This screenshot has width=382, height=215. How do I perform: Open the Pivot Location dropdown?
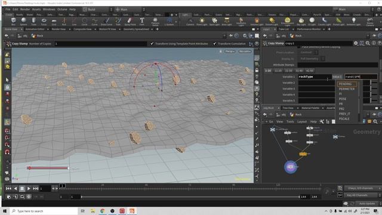coord(309,52)
